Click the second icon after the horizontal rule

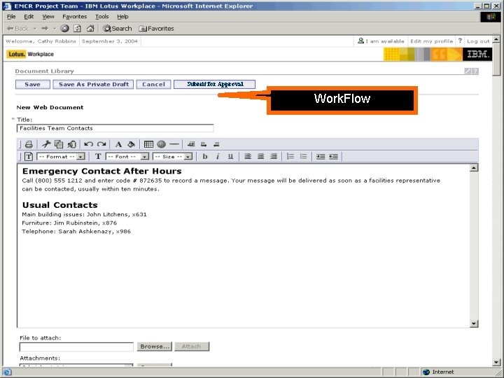(x=204, y=144)
